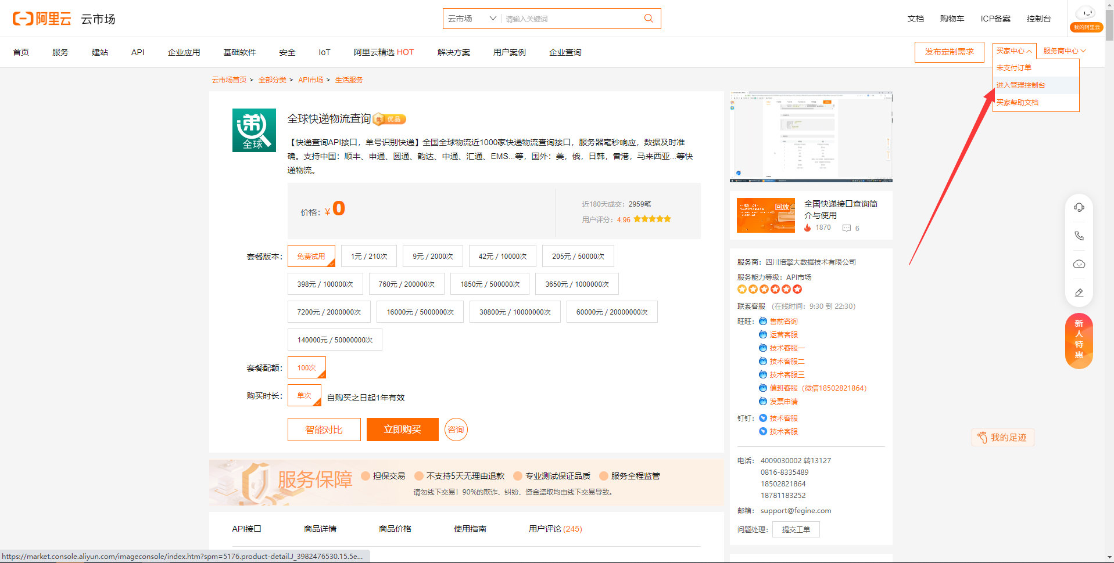1114x563 pixels.
Task: Open the 我的阿里云 avatar icon
Action: tap(1086, 13)
